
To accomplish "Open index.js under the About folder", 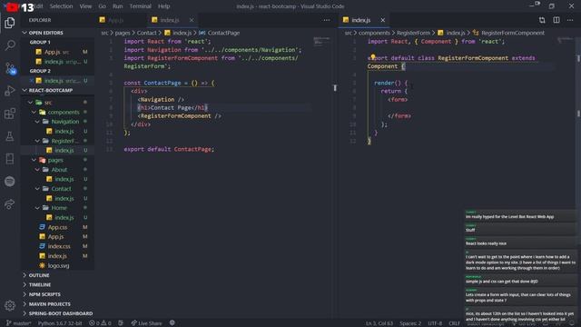I will [x=57, y=179].
